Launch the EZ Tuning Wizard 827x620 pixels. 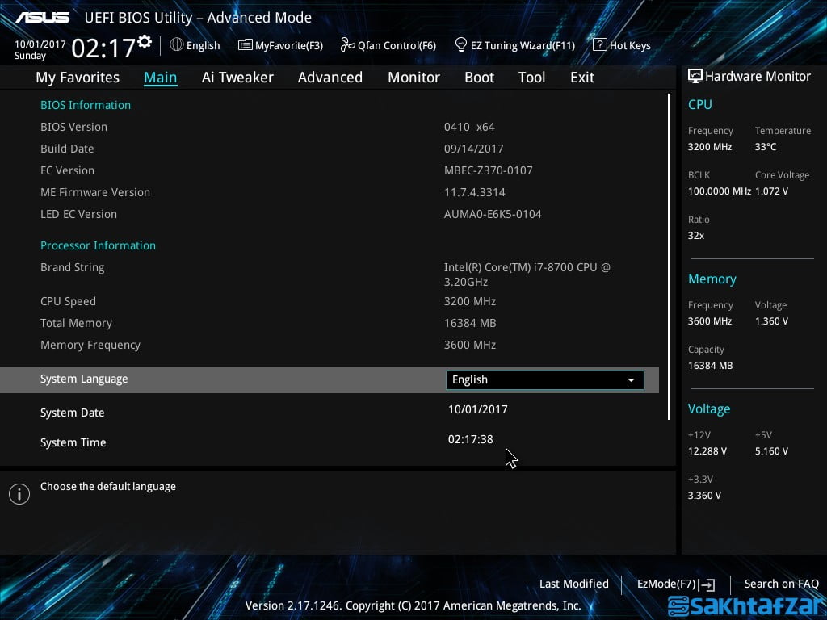click(x=514, y=45)
